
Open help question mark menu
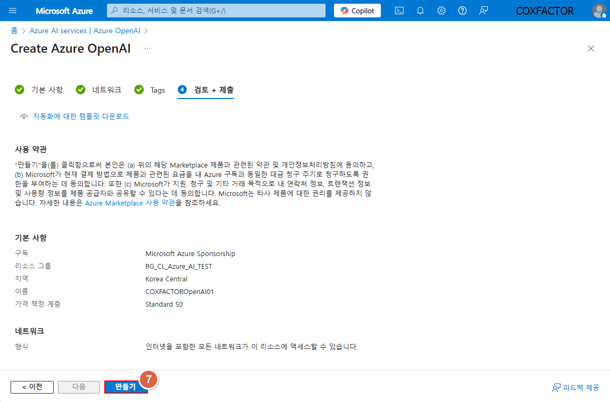[x=462, y=11]
